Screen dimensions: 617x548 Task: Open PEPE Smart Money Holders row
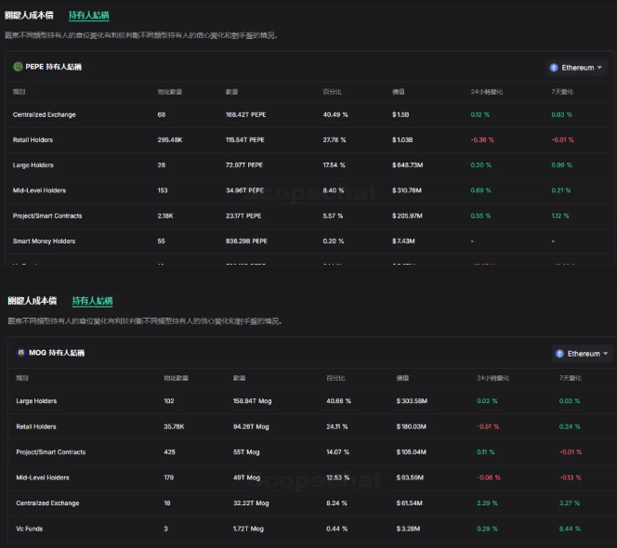[x=309, y=241]
